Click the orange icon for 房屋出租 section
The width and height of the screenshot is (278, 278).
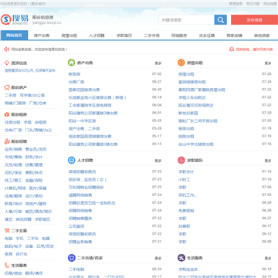(181, 63)
